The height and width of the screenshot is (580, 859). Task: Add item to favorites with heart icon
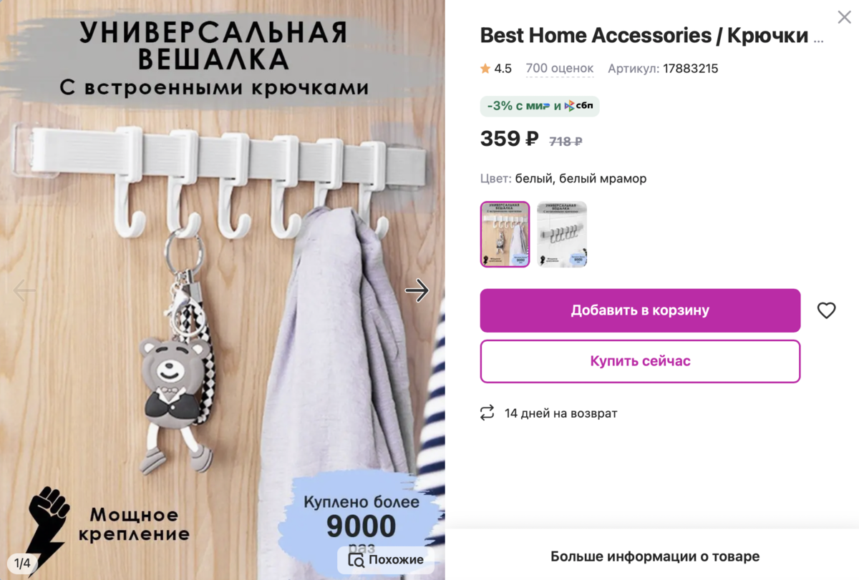(826, 310)
